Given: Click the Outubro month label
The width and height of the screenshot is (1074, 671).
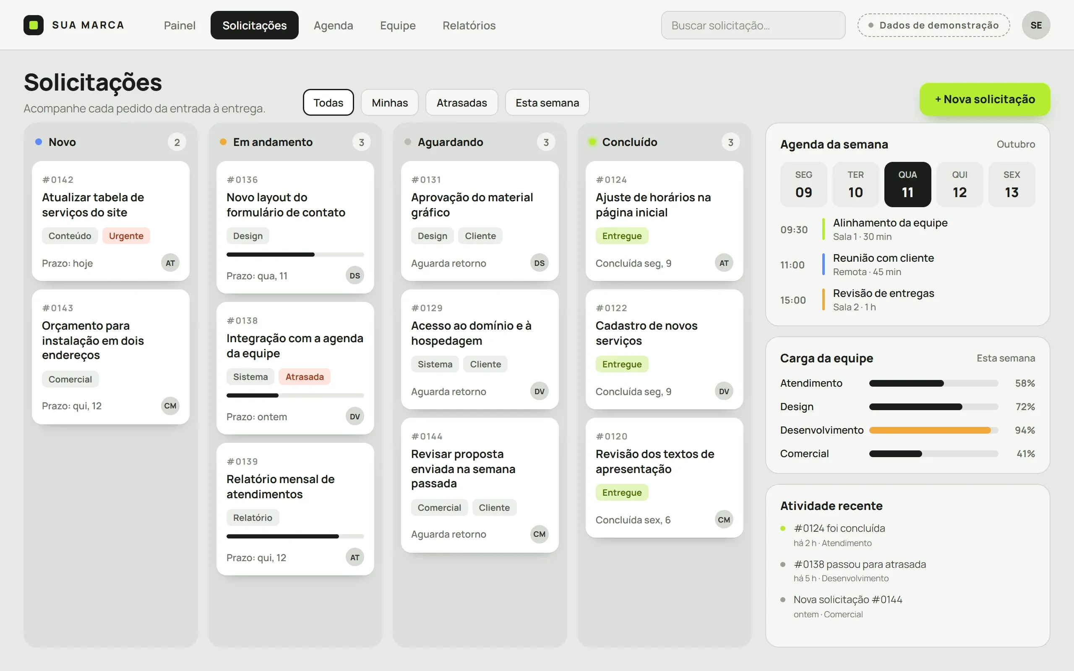Looking at the screenshot, I should click(1015, 144).
